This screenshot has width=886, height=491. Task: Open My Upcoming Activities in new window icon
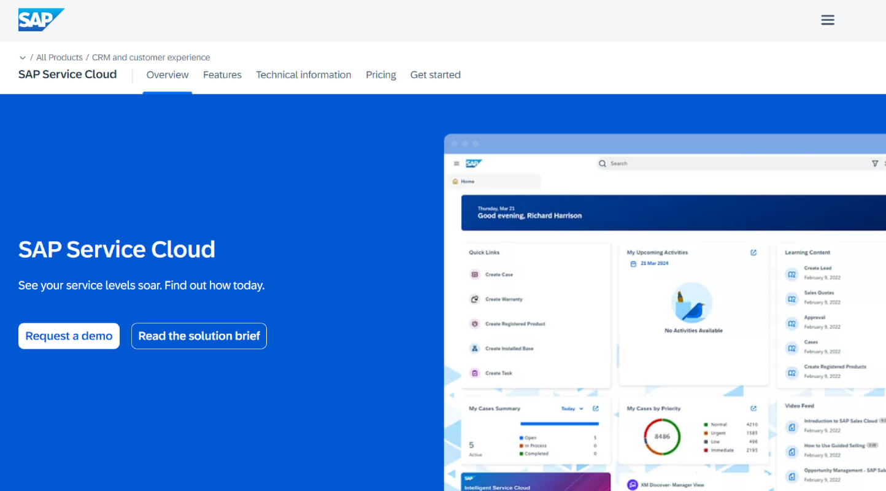[x=753, y=252]
